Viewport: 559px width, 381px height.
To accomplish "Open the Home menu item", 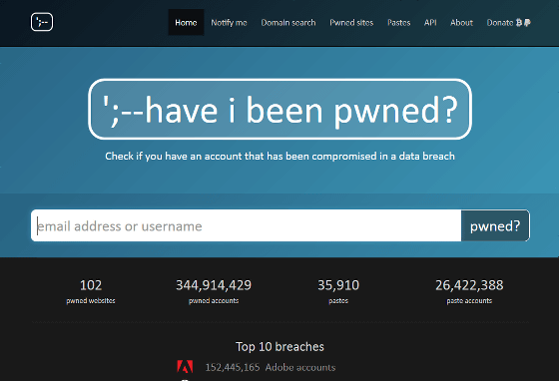I will [x=186, y=22].
